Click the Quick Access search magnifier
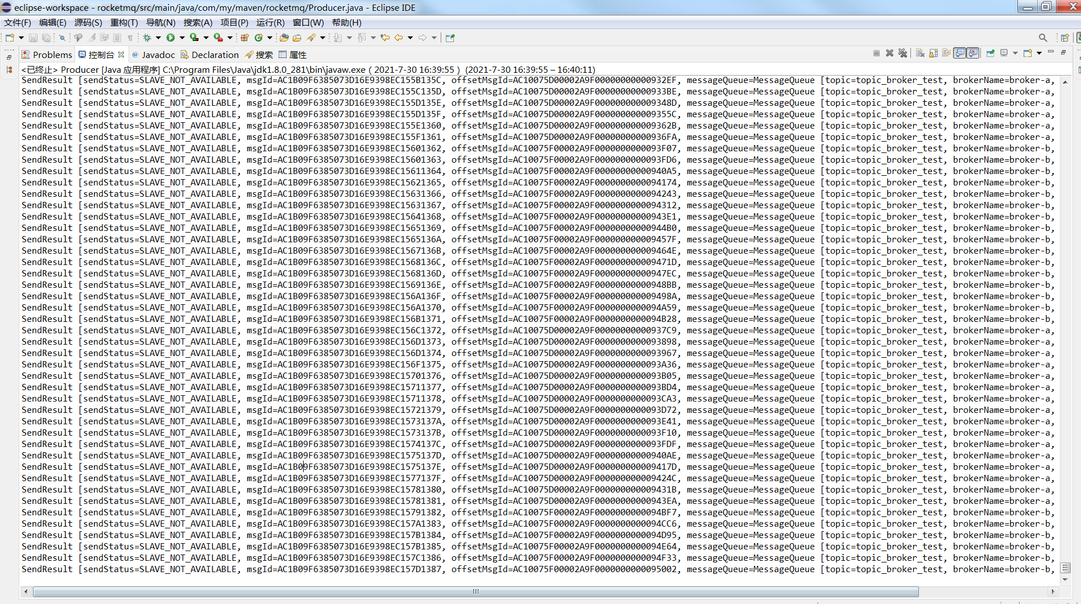1081x604 pixels. pyautogui.click(x=1043, y=38)
